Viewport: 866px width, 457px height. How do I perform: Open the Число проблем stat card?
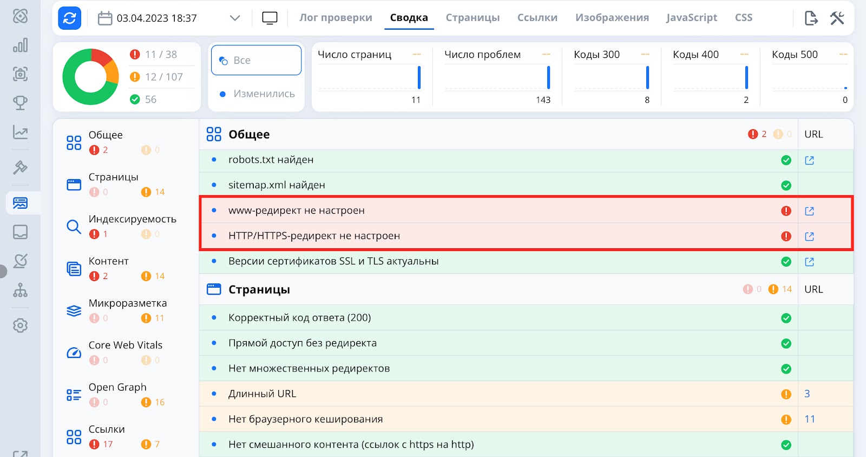497,77
